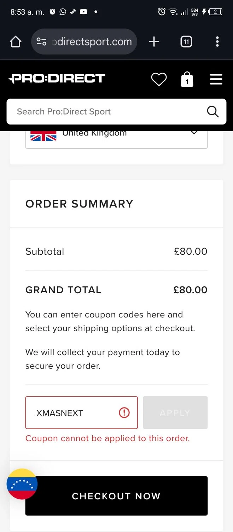This screenshot has width=233, height=532.
Task: Tap the YouTube notification icon in status bar
Action: (83, 12)
